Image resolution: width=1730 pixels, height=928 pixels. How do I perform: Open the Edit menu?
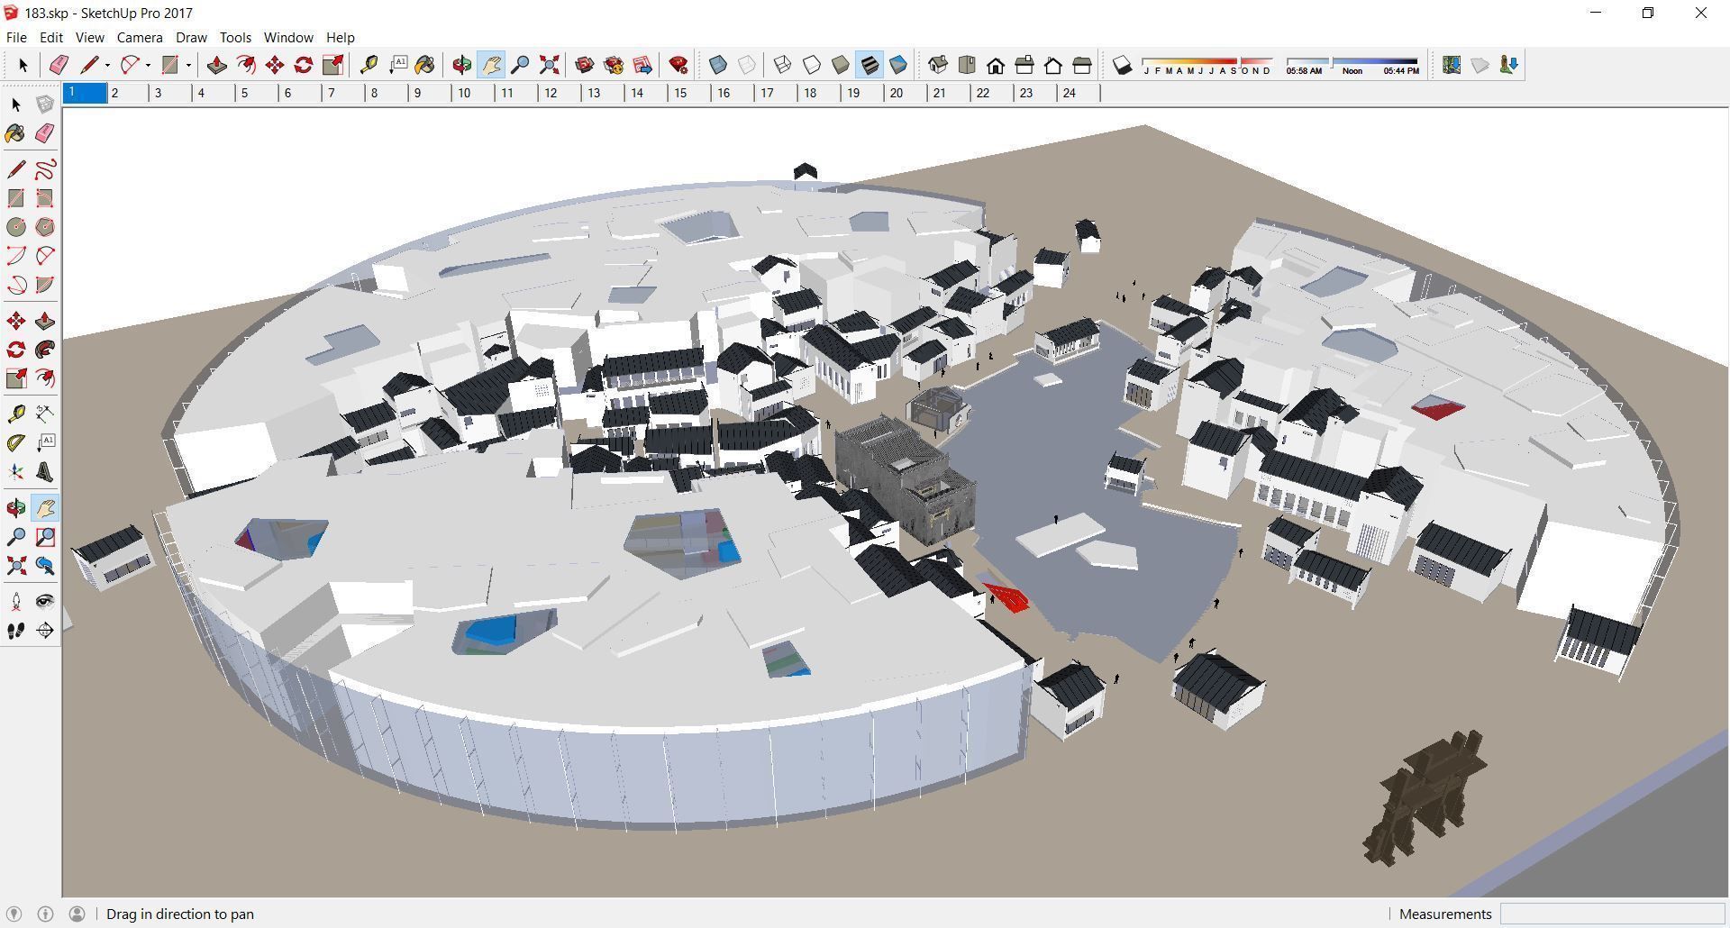pyautogui.click(x=51, y=37)
